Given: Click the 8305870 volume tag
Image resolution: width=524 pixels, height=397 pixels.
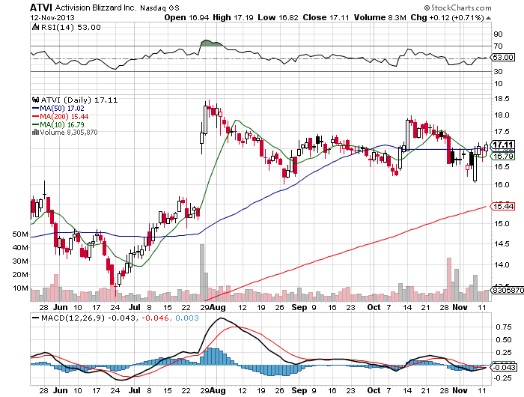Looking at the screenshot, I should (507, 290).
